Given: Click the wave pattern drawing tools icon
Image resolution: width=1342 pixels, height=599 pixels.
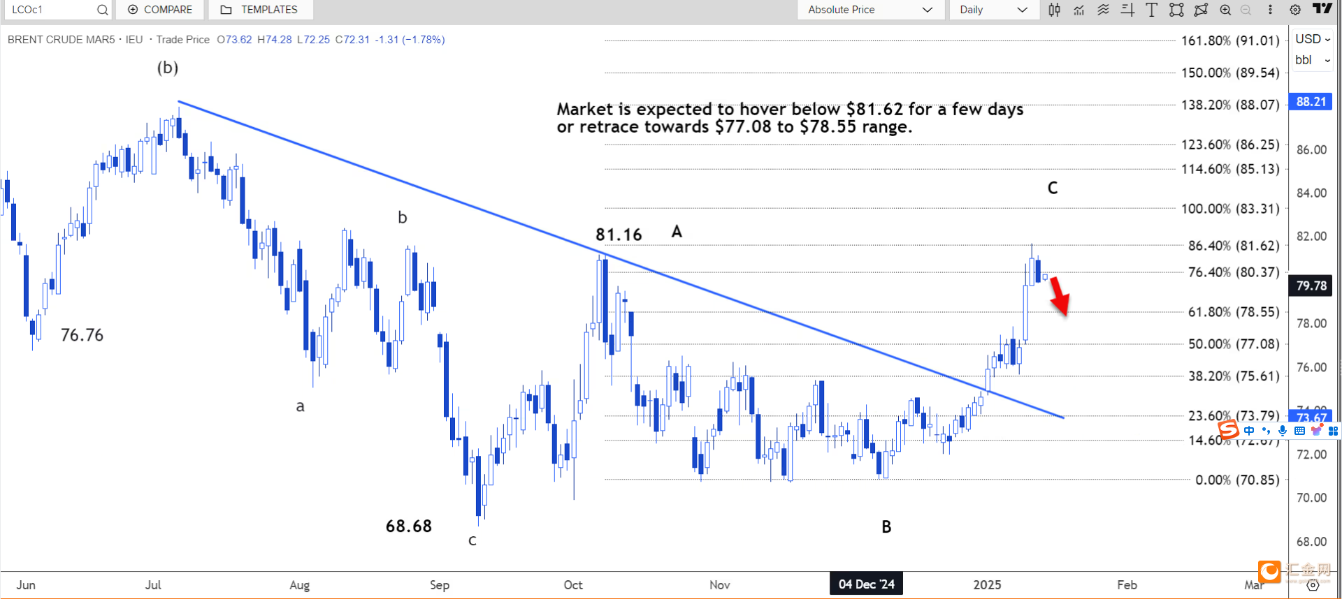Looking at the screenshot, I should point(1103,10).
